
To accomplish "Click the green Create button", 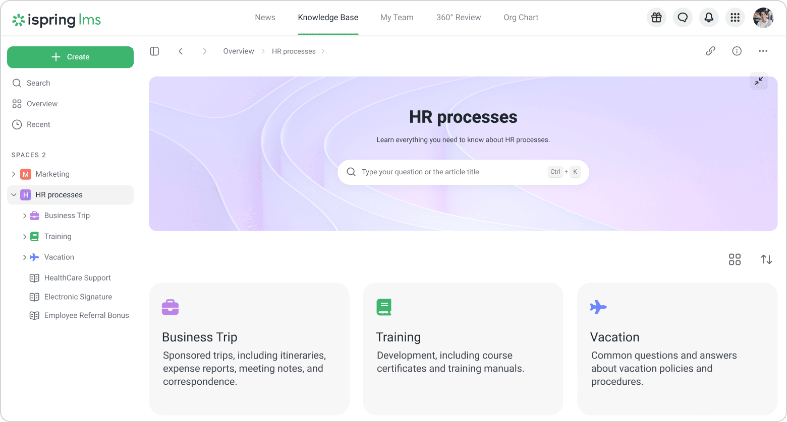I will click(x=70, y=57).
